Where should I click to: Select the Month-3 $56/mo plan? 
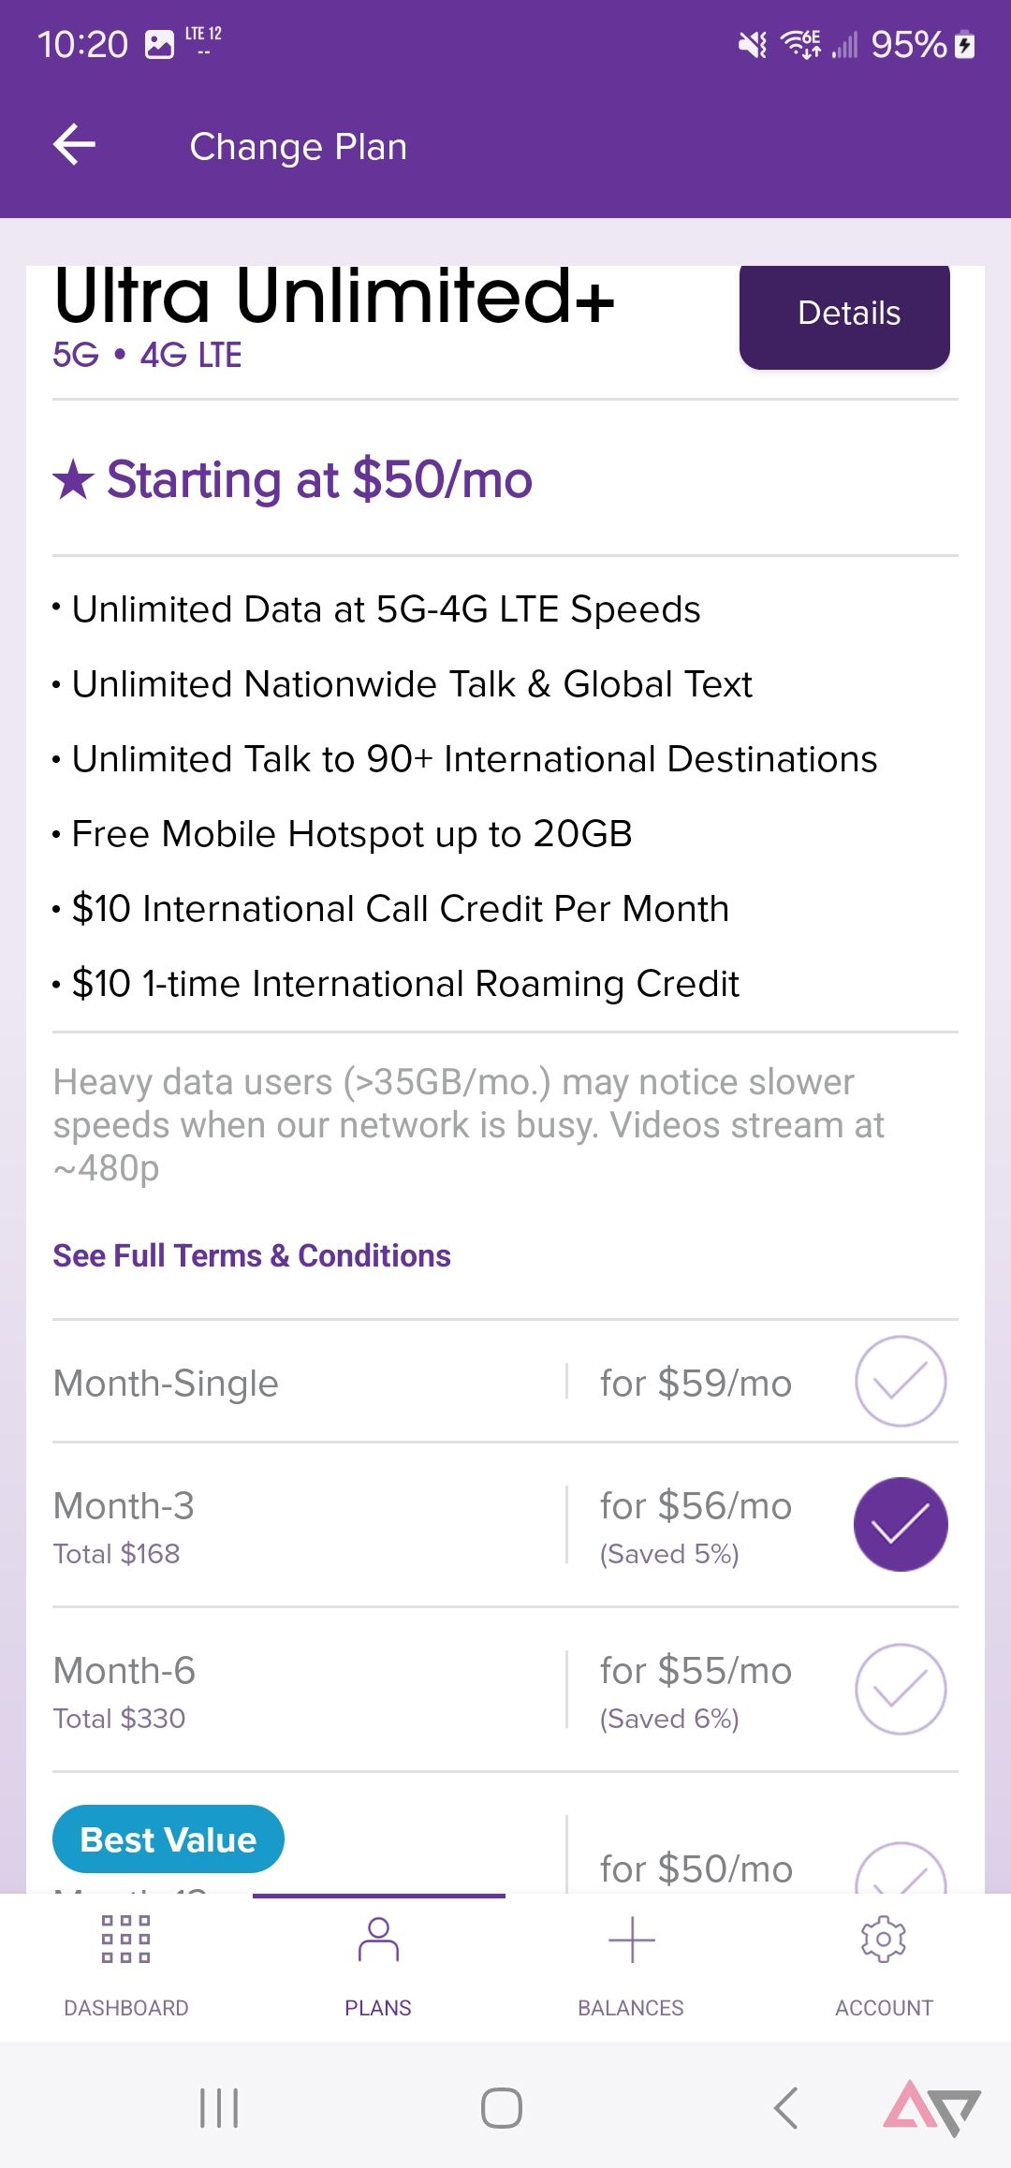pos(901,1524)
